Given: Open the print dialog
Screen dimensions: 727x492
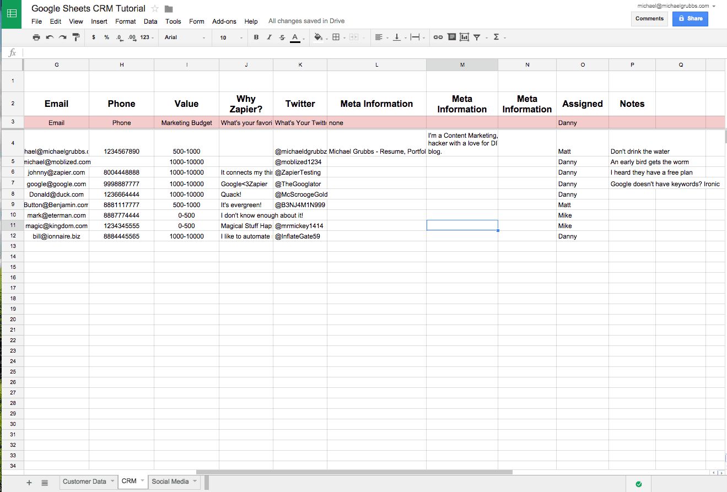Looking at the screenshot, I should tap(36, 37).
